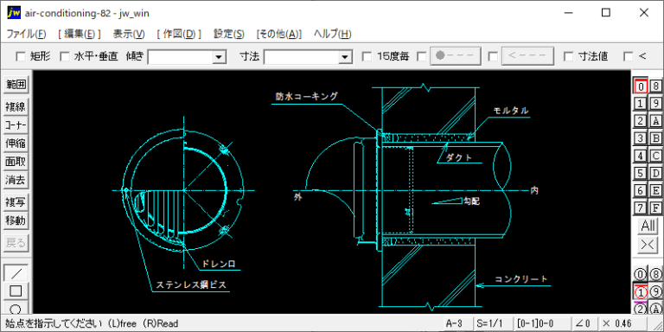664x332 pixels.
Task: Select layer 8 button
Action: point(655,86)
